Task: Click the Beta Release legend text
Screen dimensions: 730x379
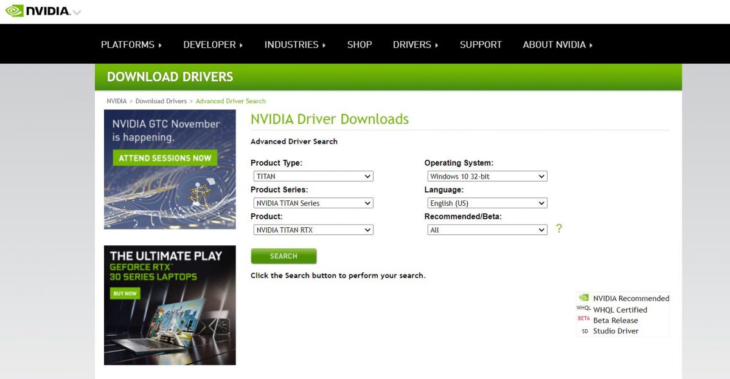Action: pyautogui.click(x=616, y=320)
